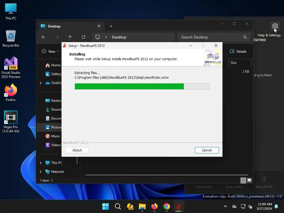Open Pictures in navigation pane
The width and height of the screenshot is (284, 213).
54,127
